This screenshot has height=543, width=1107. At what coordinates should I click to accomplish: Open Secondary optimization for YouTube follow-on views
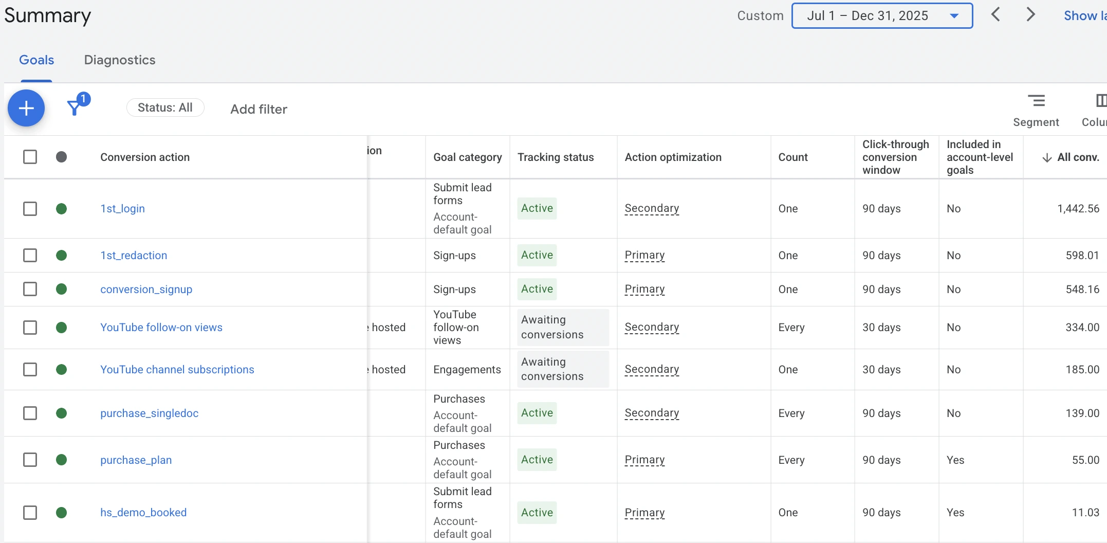[x=652, y=327]
